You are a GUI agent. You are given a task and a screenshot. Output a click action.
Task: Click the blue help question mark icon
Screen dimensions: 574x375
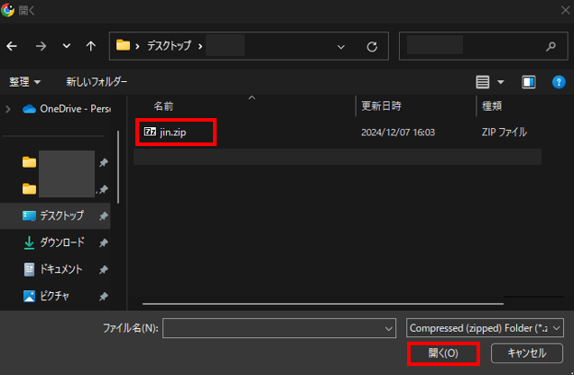tap(559, 82)
